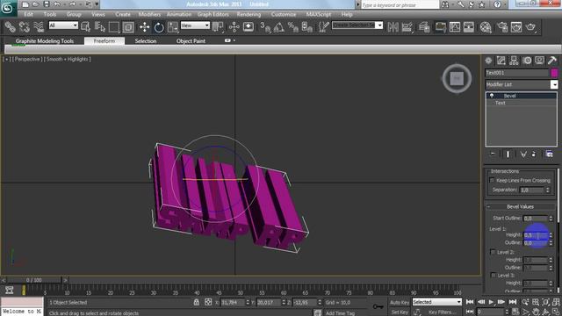Viewport: 562px width, 316px height.
Task: Click the Mirror tool icon
Action: click(393, 27)
